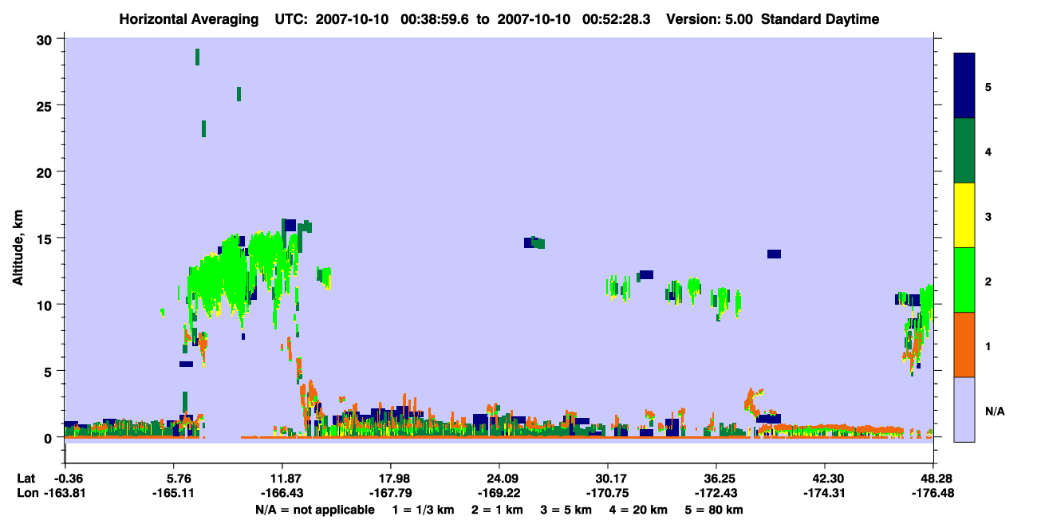Click the colorbar label 'N/A'
Viewport: 1037px width, 532px height.
coord(994,411)
